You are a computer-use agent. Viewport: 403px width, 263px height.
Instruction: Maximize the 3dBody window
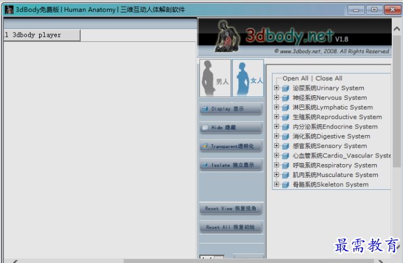click(374, 9)
